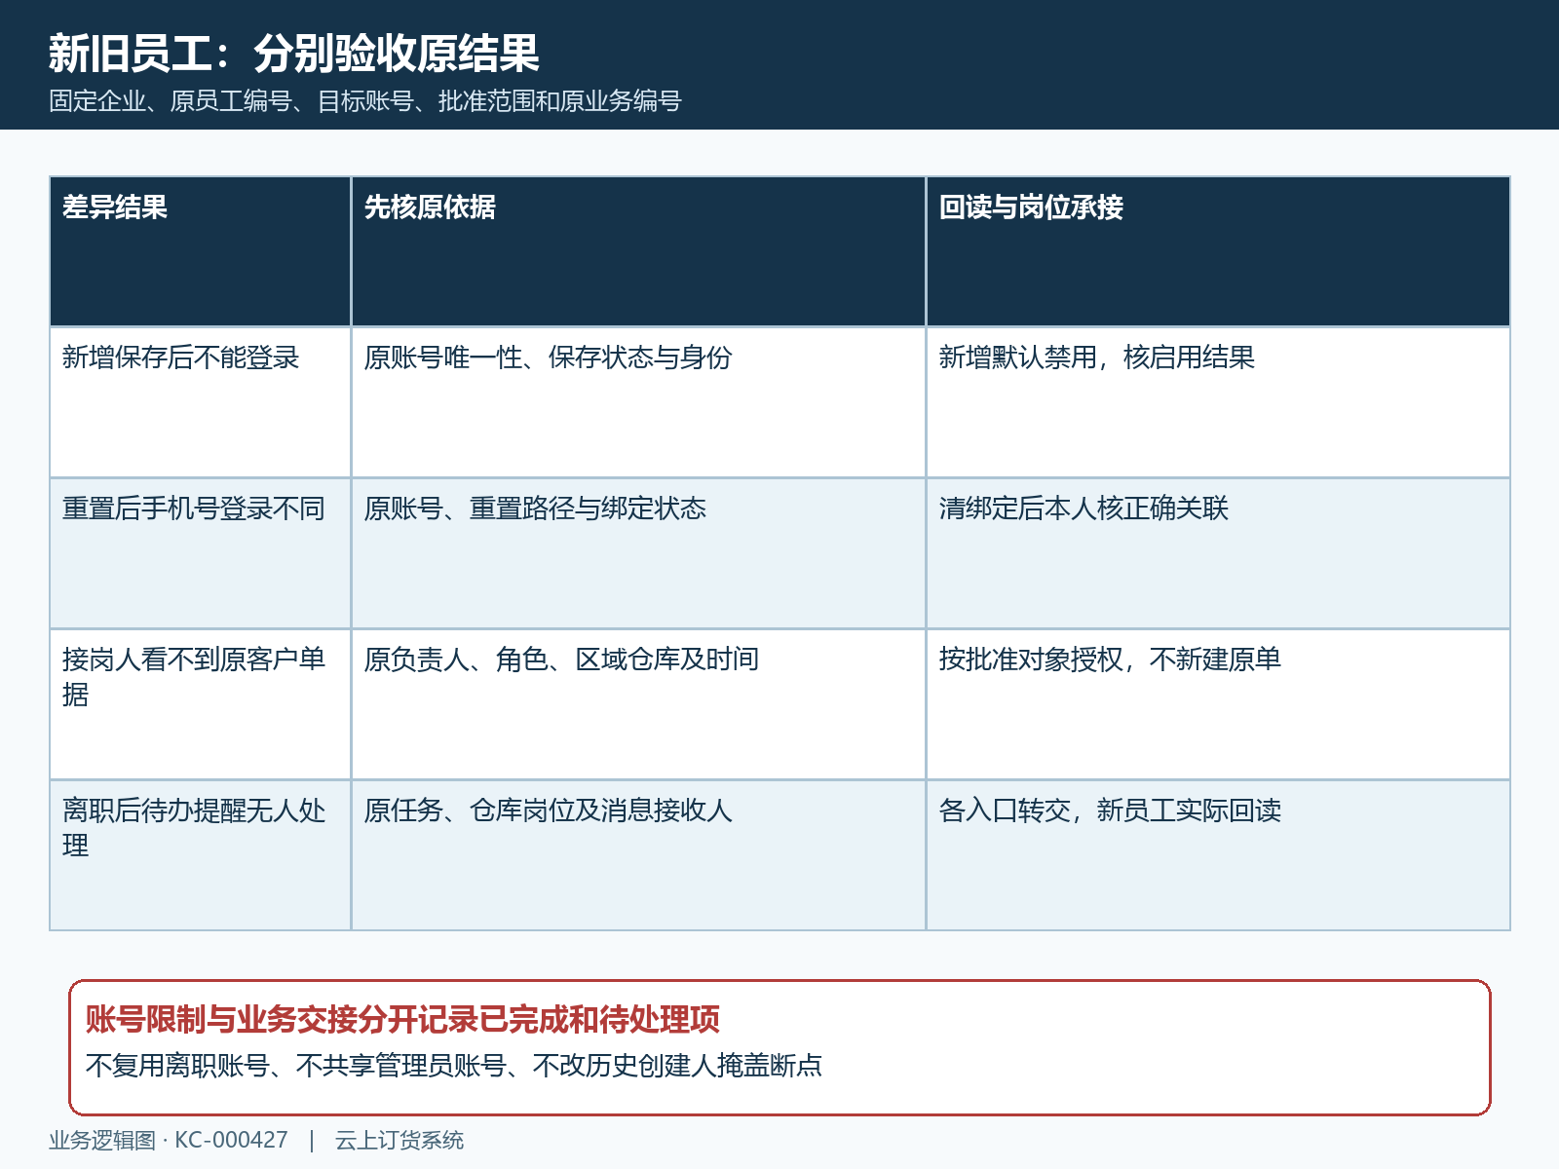Select cell 重置后手机号登录不同
1559x1169 pixels.
tap(200, 553)
